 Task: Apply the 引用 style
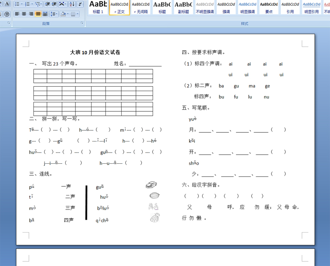coord(290,7)
